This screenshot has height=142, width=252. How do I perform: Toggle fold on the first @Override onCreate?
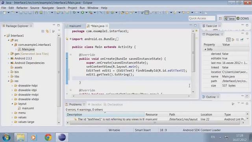click(70, 55)
